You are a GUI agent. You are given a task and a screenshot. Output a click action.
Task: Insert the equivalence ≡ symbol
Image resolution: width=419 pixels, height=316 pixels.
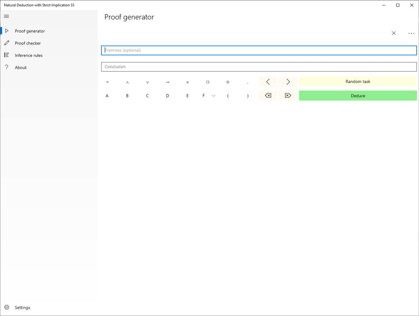pyautogui.click(x=188, y=82)
